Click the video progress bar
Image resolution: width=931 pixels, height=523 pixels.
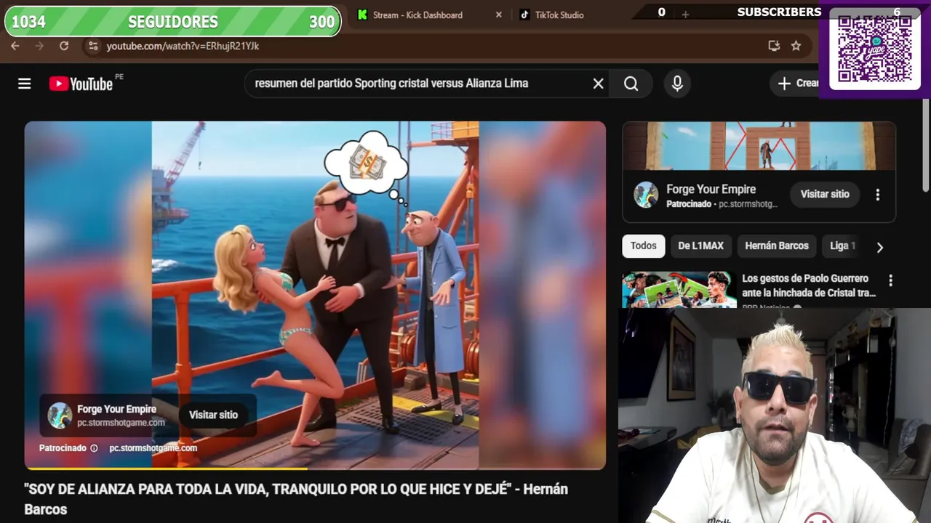pos(315,469)
